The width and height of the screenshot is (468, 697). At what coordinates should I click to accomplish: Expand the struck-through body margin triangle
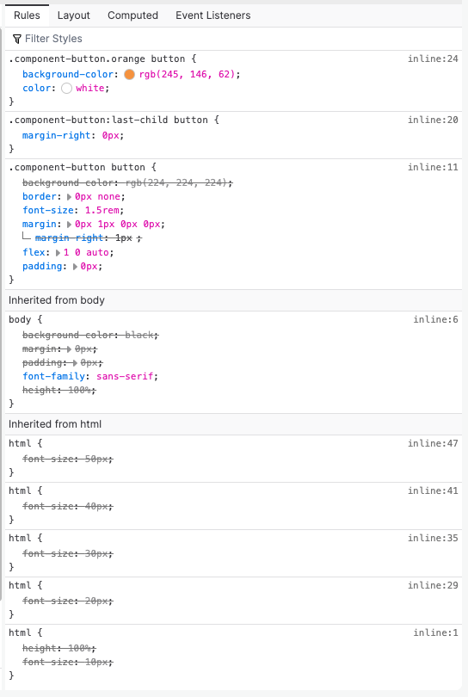[x=70, y=349]
